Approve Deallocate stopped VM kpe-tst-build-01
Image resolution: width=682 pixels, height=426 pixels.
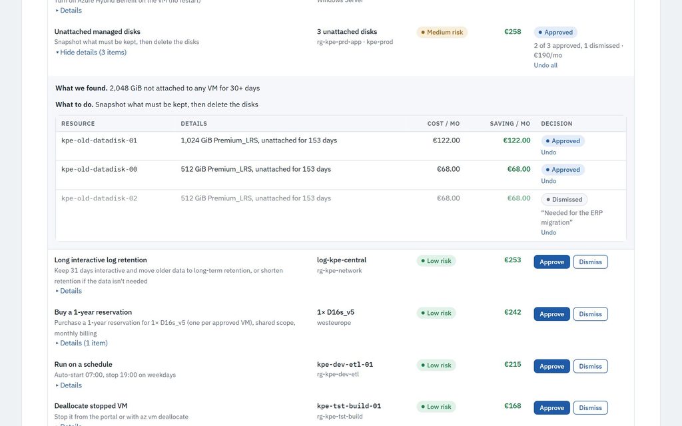pyautogui.click(x=551, y=408)
